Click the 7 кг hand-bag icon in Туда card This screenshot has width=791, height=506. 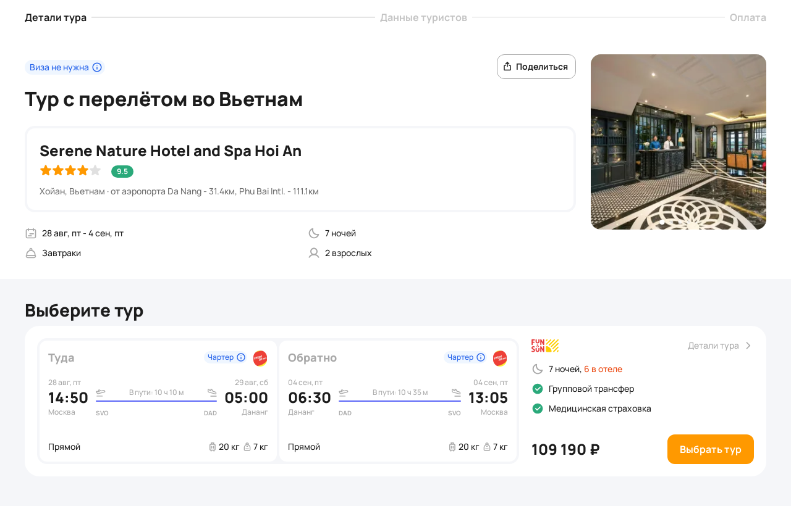pos(247,447)
